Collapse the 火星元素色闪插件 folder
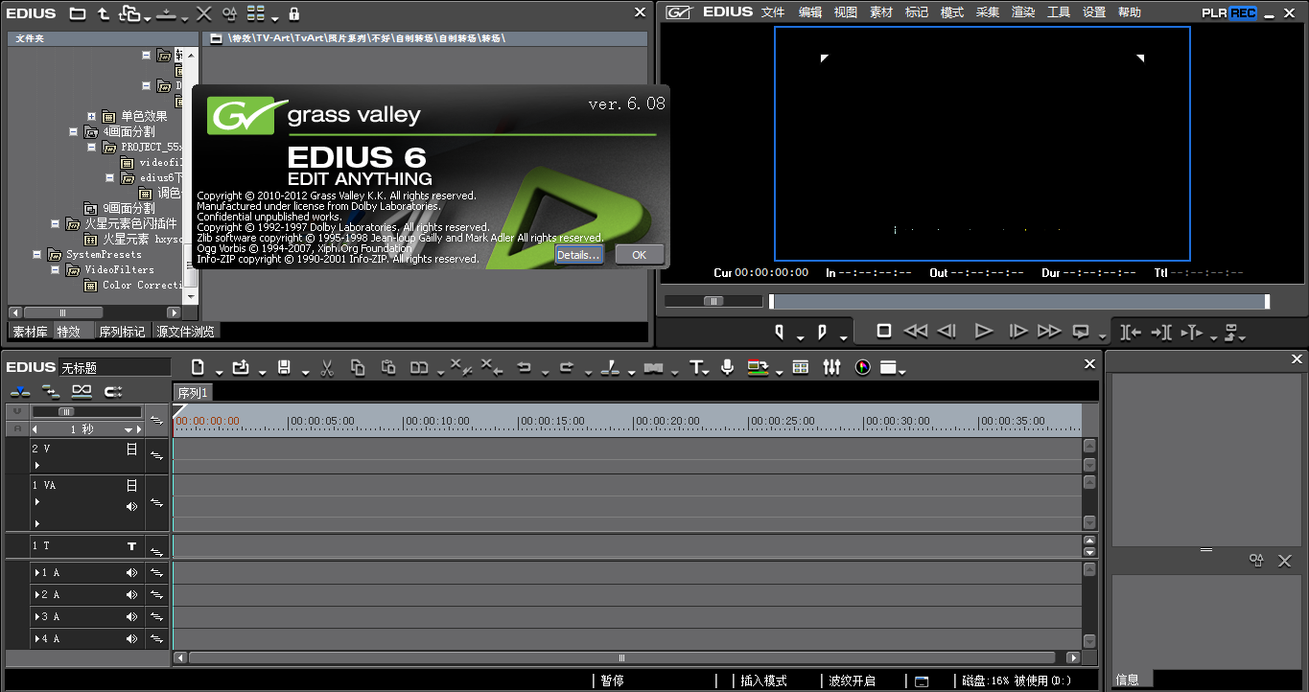 [x=55, y=223]
